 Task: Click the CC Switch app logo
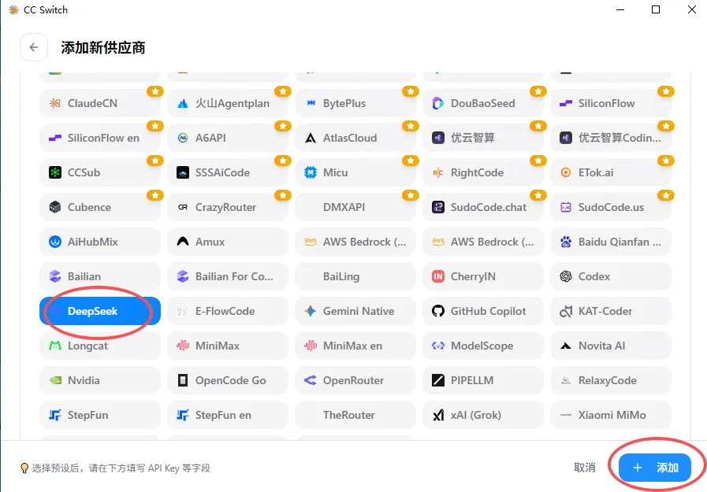(x=13, y=10)
